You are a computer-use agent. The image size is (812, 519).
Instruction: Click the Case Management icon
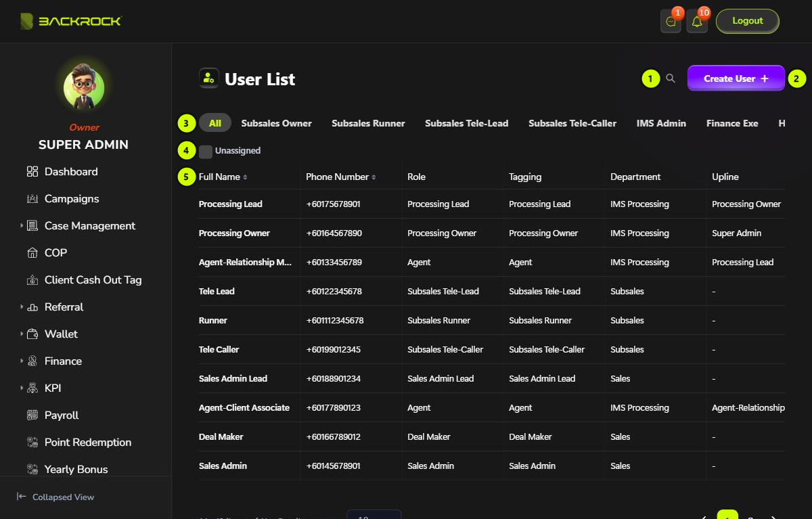pyautogui.click(x=32, y=226)
